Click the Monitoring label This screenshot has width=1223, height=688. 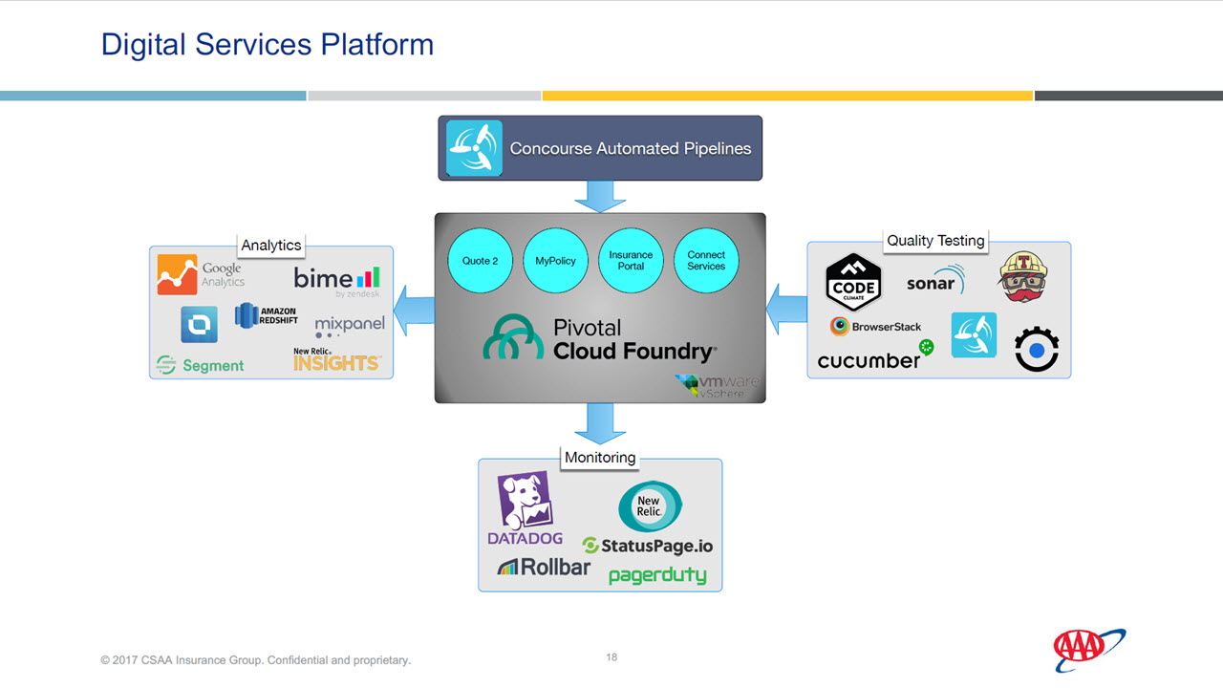pos(600,458)
